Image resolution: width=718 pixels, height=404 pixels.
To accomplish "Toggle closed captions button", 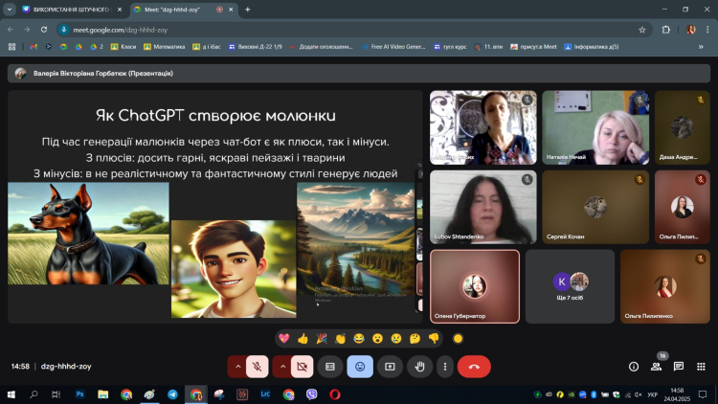I will pos(330,366).
